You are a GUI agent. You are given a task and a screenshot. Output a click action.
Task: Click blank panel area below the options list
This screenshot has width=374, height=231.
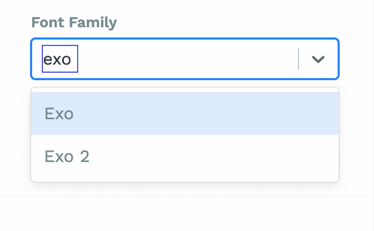[185, 213]
